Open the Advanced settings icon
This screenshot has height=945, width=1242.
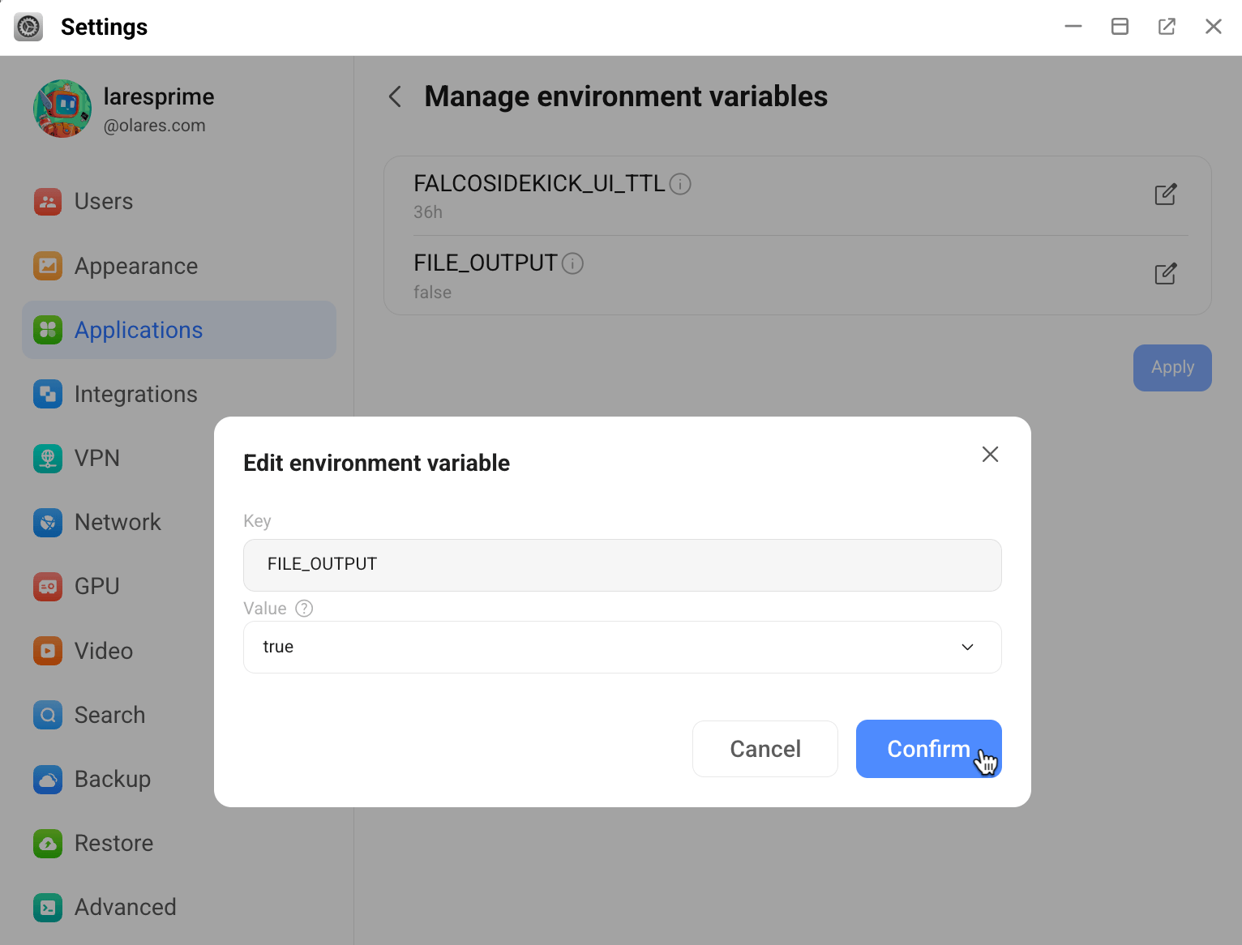click(x=48, y=908)
